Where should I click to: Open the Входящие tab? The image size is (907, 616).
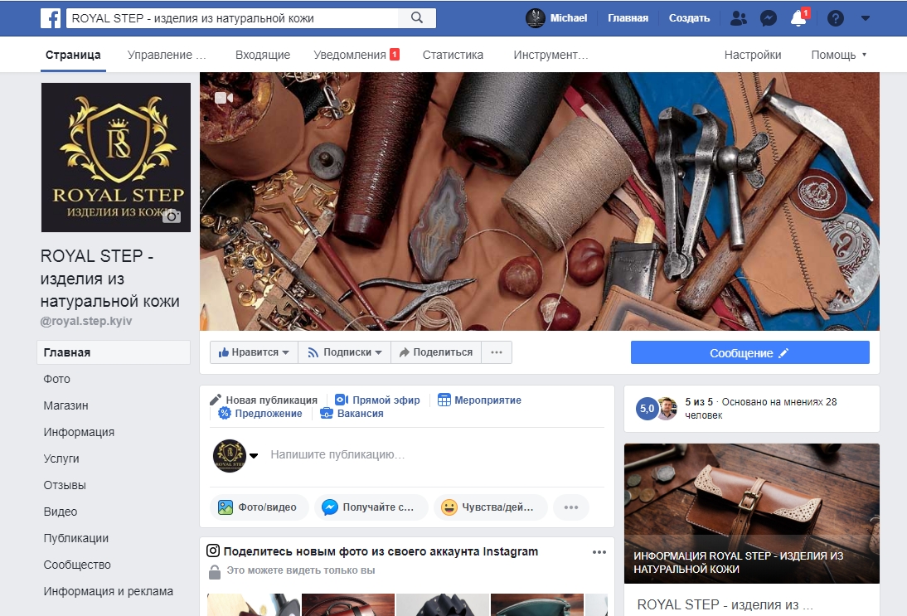[x=263, y=55]
